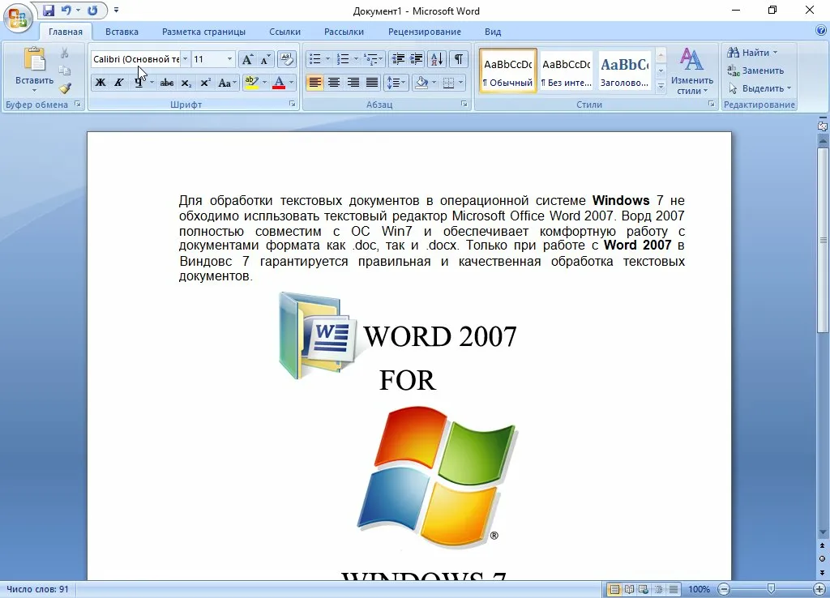Select the Заголовок style thumbnail
830x598 pixels.
click(624, 71)
